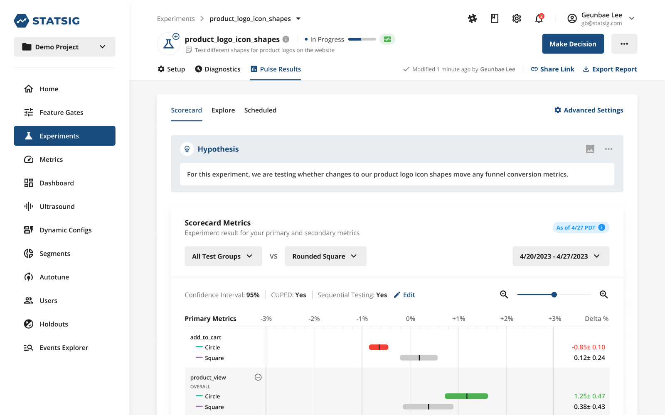The height and width of the screenshot is (415, 665).
Task: Open the All Test Groups dropdown
Action: 223,256
